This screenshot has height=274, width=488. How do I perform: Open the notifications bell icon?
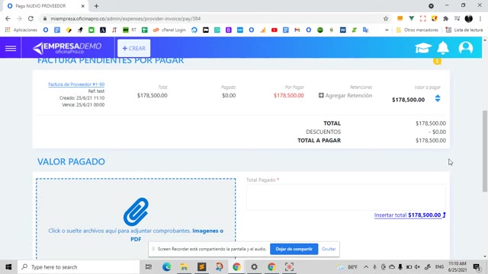coord(443,48)
